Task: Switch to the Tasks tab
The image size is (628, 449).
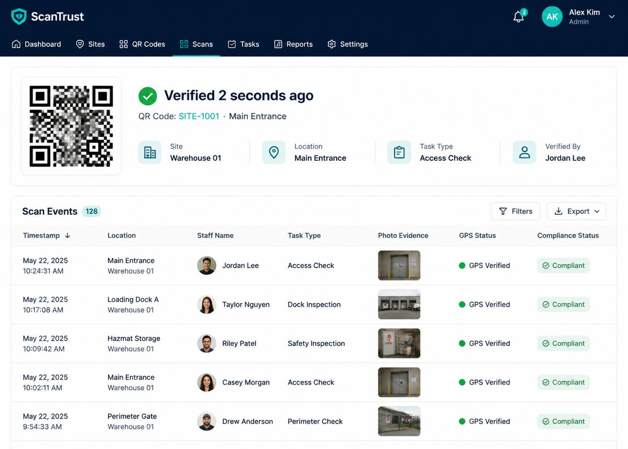Action: 244,44
